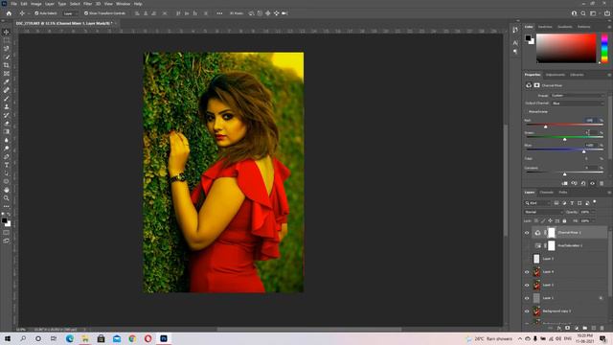Open the Properties panel flyout menu
The height and width of the screenshot is (345, 613).
609,75
